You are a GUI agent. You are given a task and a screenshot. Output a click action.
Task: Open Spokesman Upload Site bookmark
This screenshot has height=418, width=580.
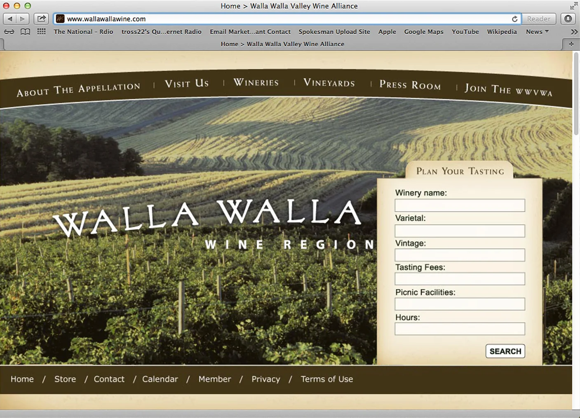(334, 32)
